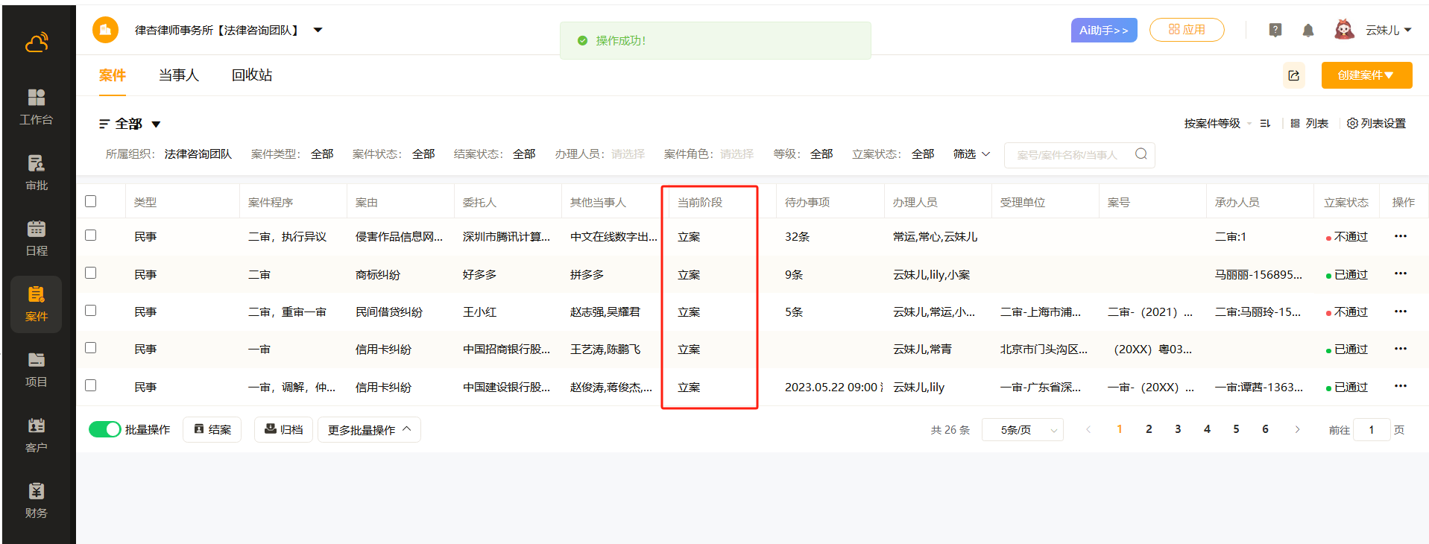Open the 案件角色 请选择 filter
This screenshot has width=1429, height=544.
pos(736,154)
